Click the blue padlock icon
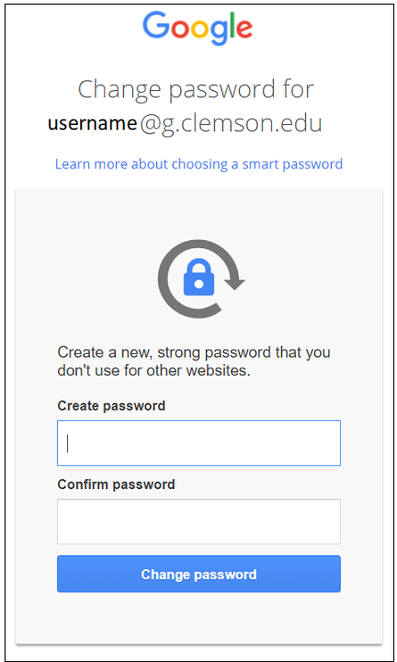 198,277
